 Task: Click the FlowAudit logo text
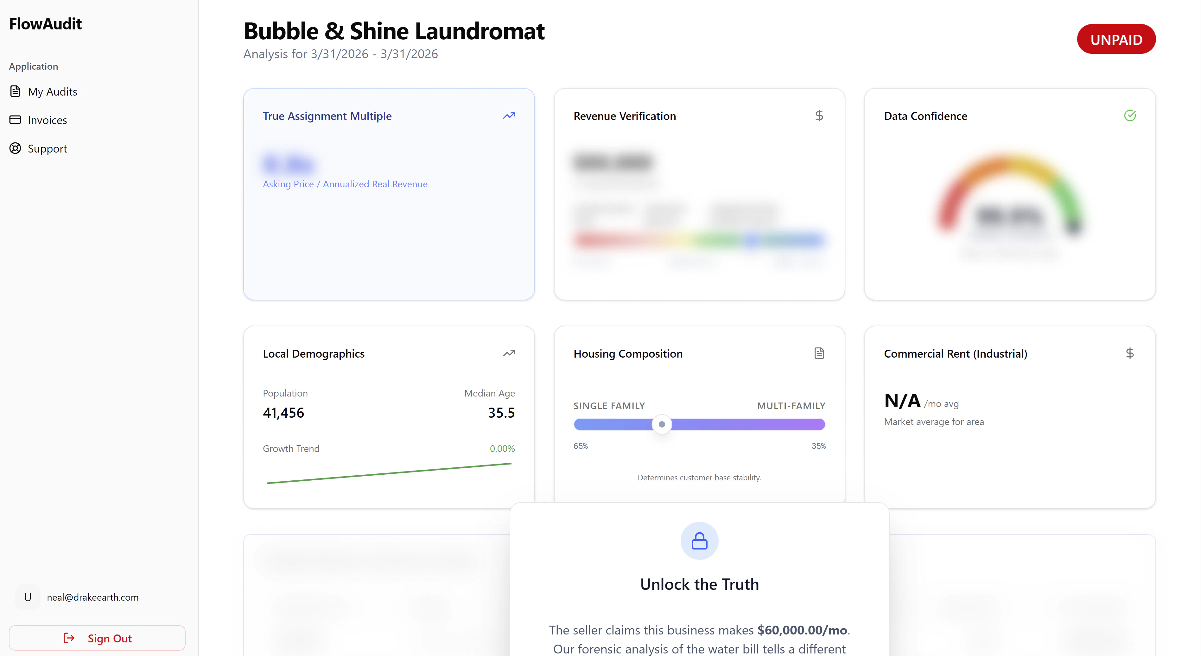click(x=45, y=24)
